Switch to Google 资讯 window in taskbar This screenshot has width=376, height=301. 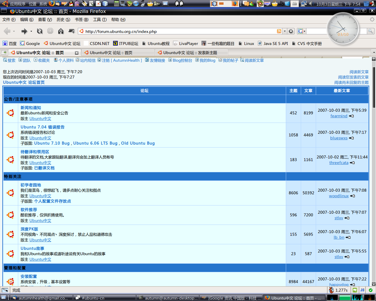(x=231, y=298)
